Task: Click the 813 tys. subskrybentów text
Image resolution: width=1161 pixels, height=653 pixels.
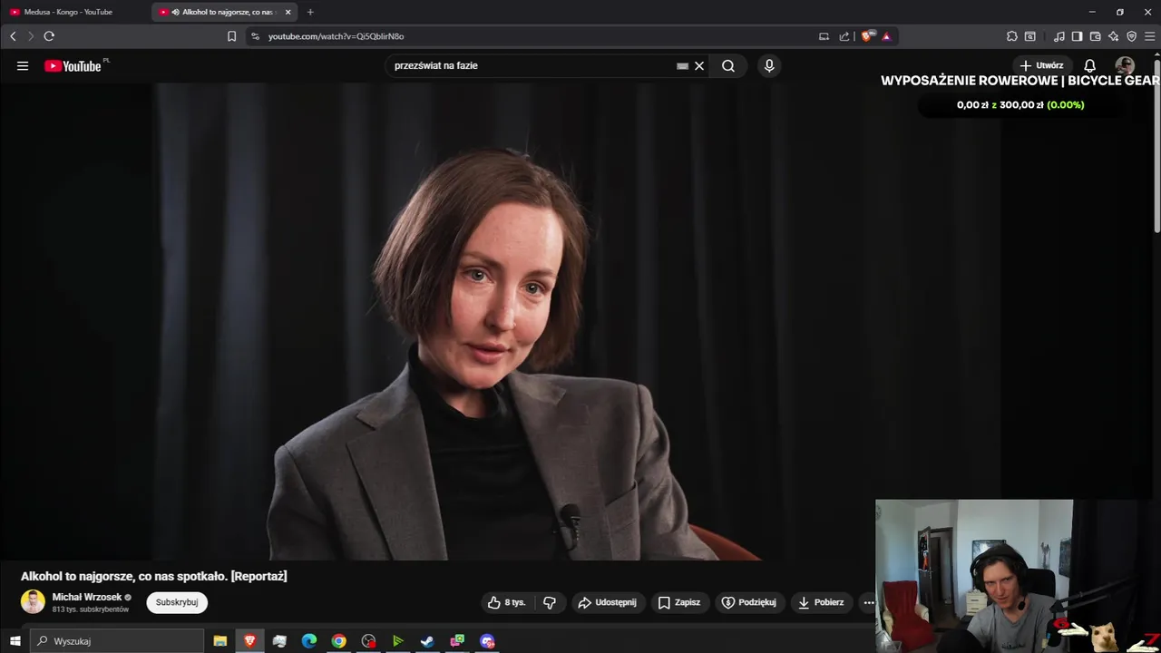Action: tap(91, 609)
